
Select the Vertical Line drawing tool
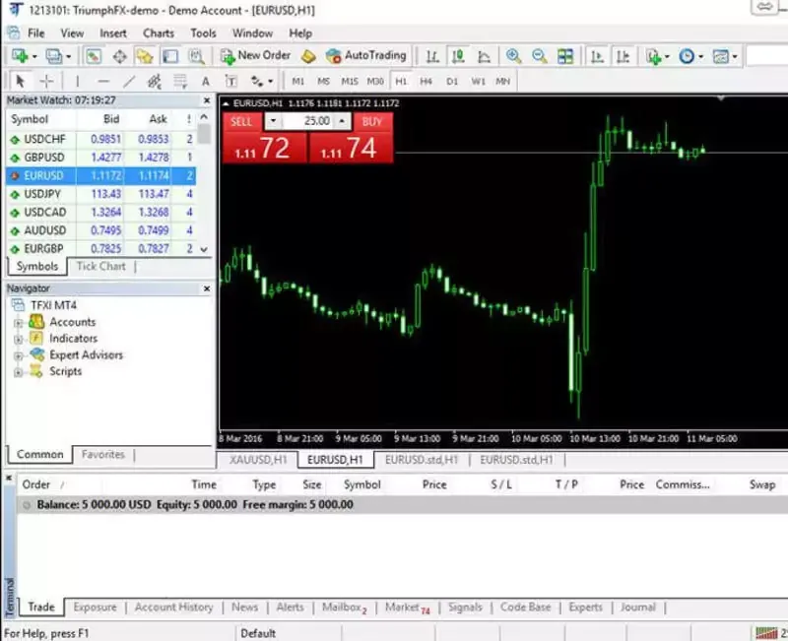pos(78,81)
